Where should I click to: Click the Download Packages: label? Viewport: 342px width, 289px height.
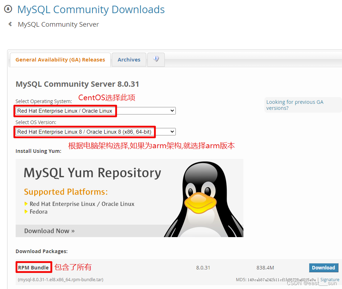click(x=42, y=251)
